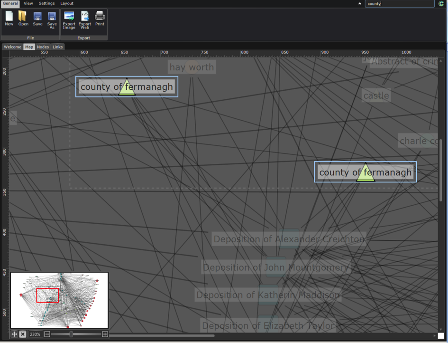The height and width of the screenshot is (343, 448).
Task: Open the Links tab
Action: (57, 47)
